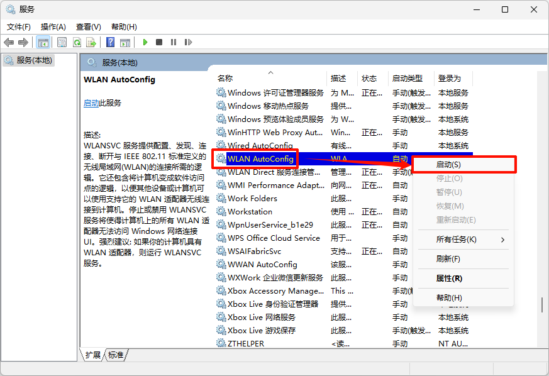The height and width of the screenshot is (376, 549).
Task: Select Workstation service name
Action: tap(250, 211)
